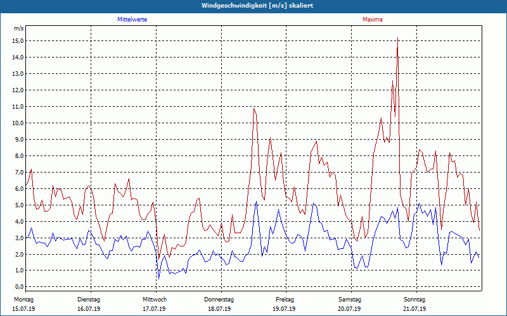Click the 14,0 y-axis value
Screen dimensions: 507x316
tap(18, 58)
